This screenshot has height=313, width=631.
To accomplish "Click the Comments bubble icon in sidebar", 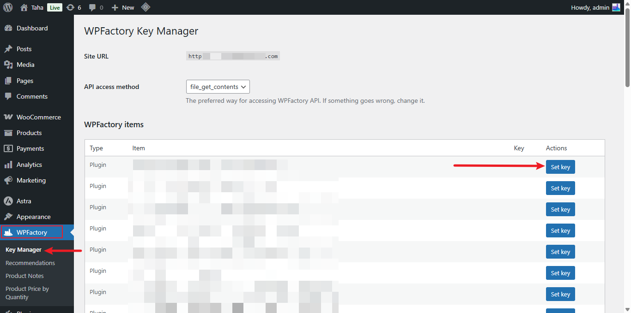I will (8, 96).
